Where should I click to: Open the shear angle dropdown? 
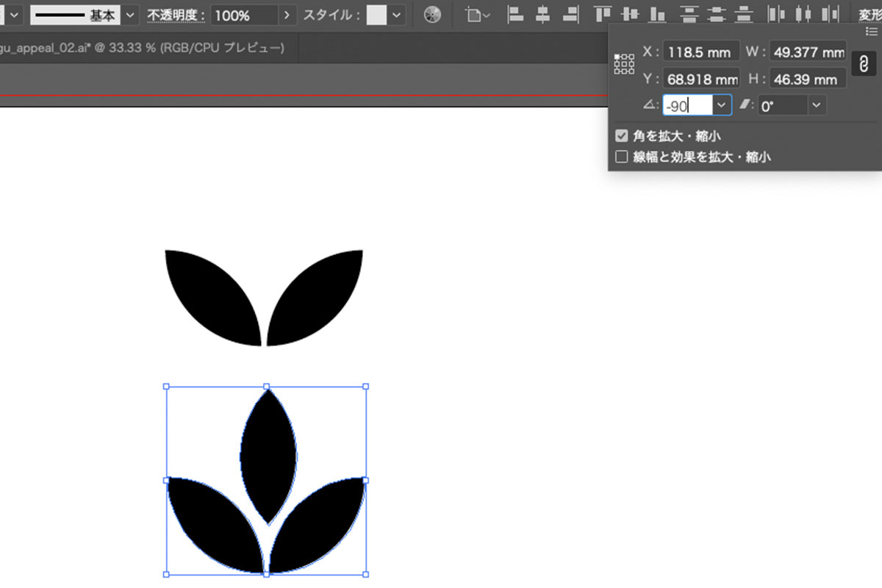click(817, 106)
